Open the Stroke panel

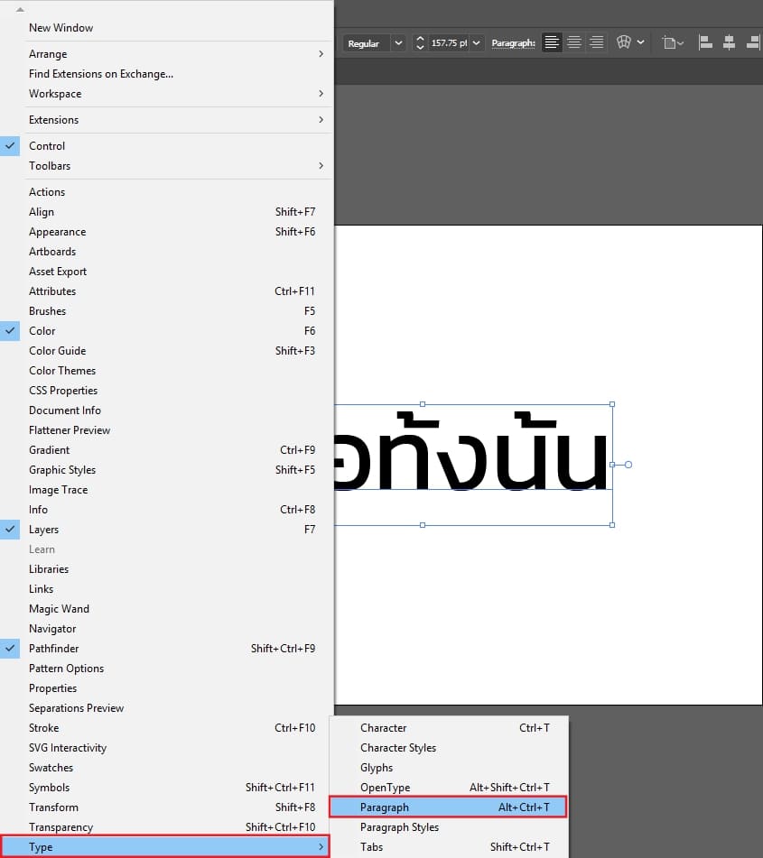point(166,728)
